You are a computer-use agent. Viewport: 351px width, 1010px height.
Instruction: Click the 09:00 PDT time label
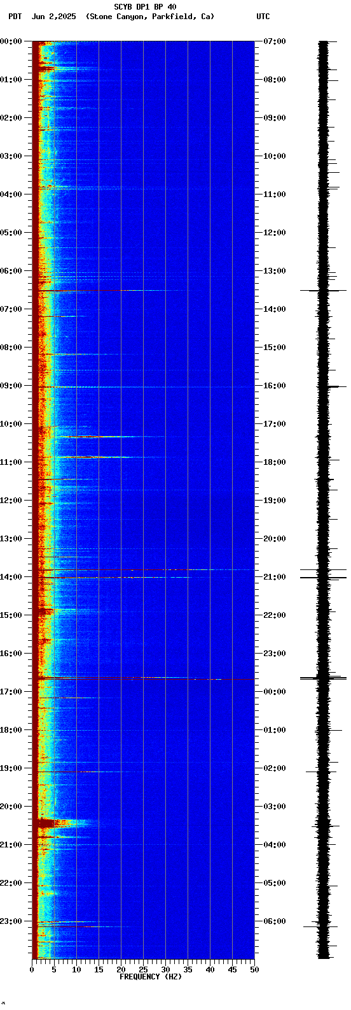pyautogui.click(x=11, y=386)
